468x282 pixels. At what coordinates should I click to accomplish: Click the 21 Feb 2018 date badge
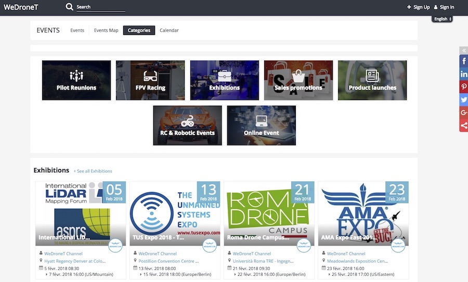point(303,192)
